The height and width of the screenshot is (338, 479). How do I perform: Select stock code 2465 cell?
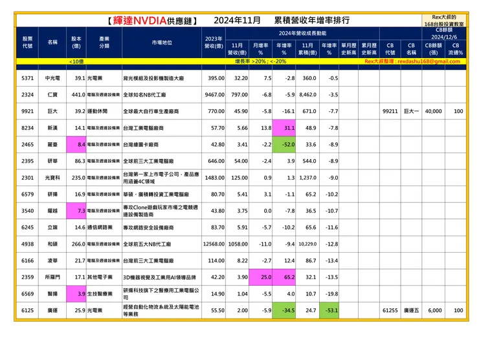27,144
